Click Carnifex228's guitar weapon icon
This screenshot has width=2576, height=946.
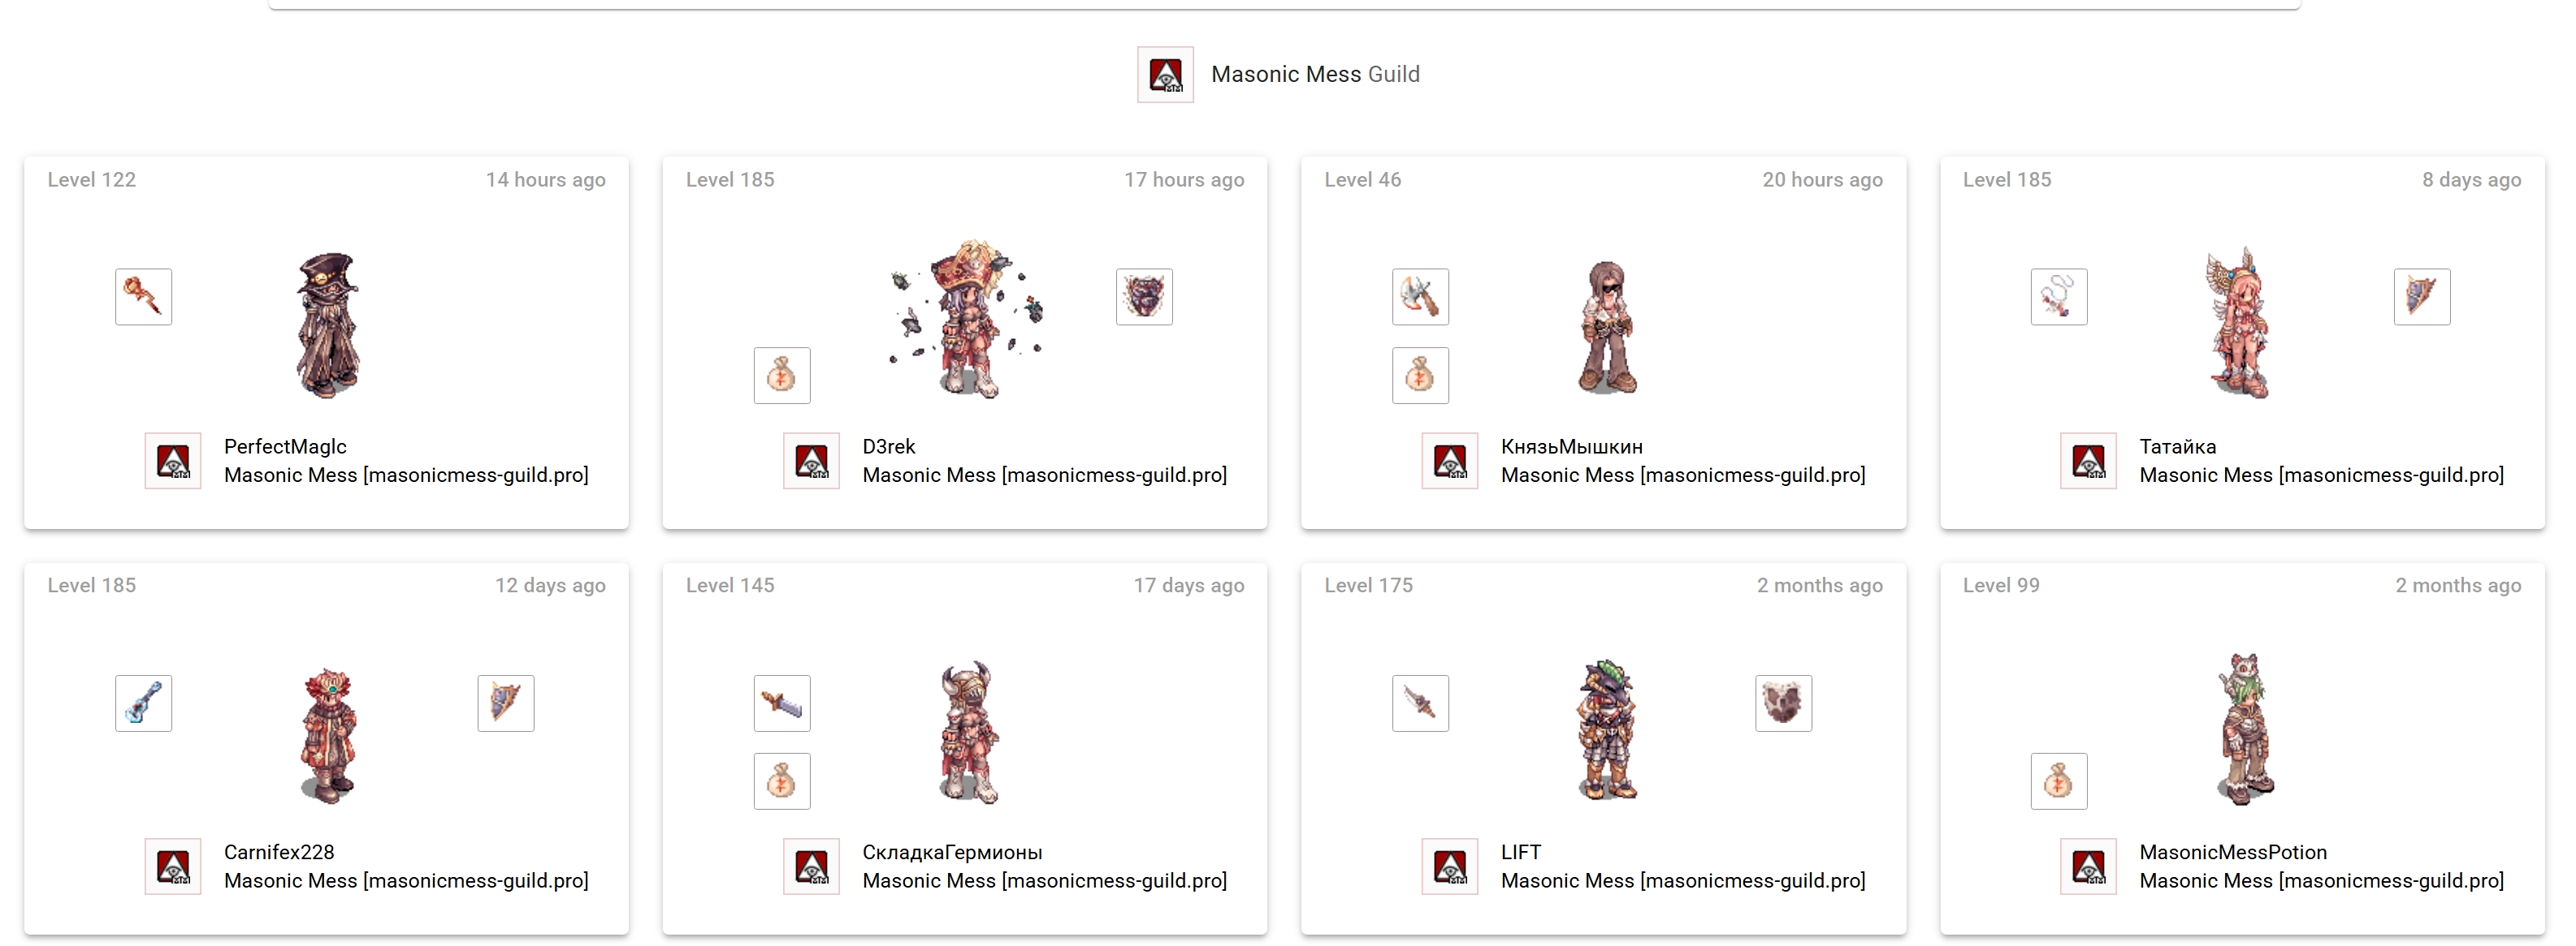(x=143, y=703)
